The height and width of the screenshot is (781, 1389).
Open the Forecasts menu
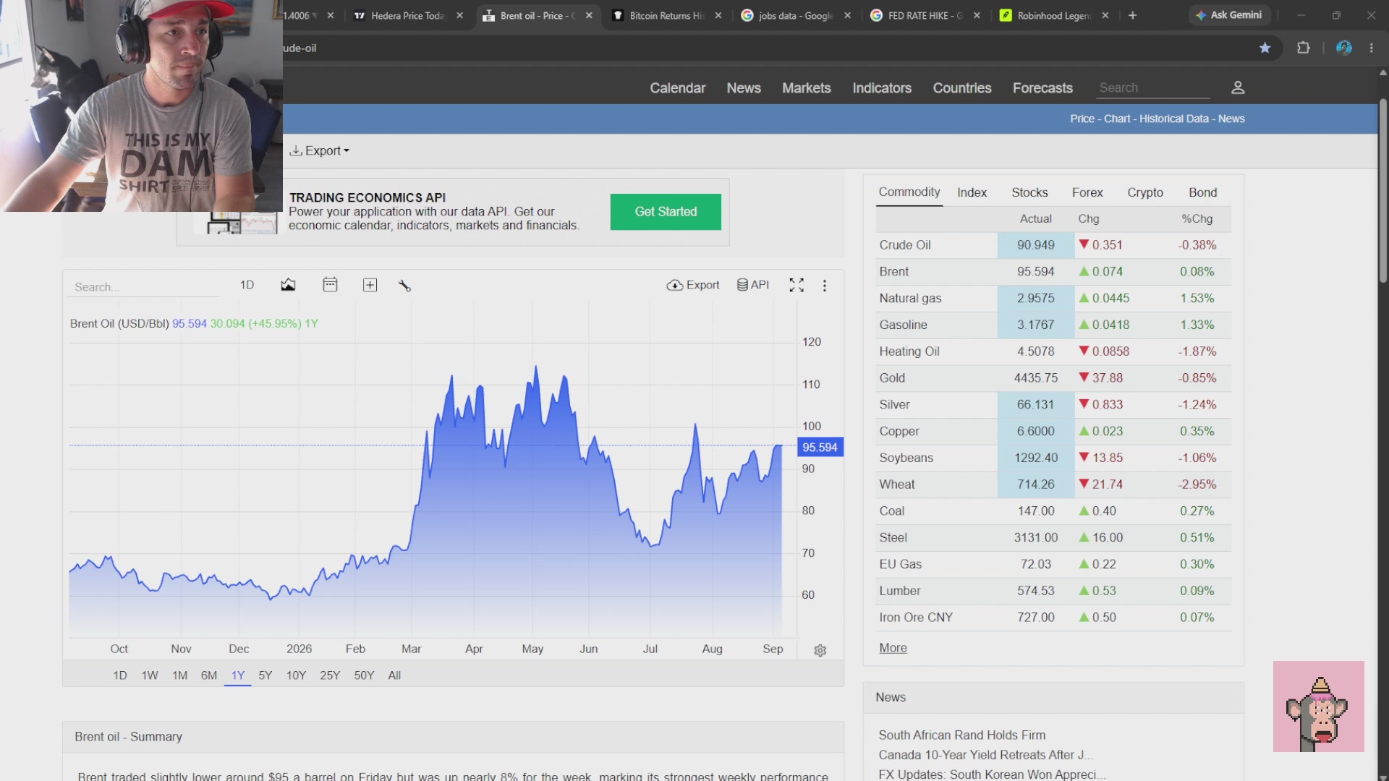(x=1042, y=88)
